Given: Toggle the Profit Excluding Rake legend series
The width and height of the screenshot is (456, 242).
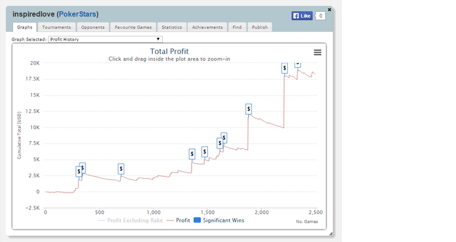Looking at the screenshot, I should [130, 221].
